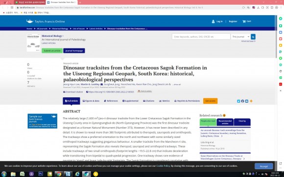284x177 pixels.
Task: Open the orange plus share icon
Action: 251,101
